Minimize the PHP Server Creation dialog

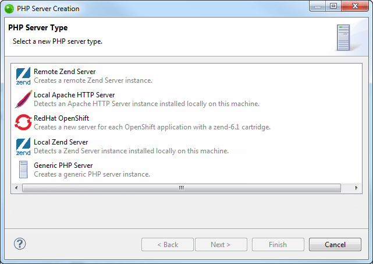(x=318, y=6)
